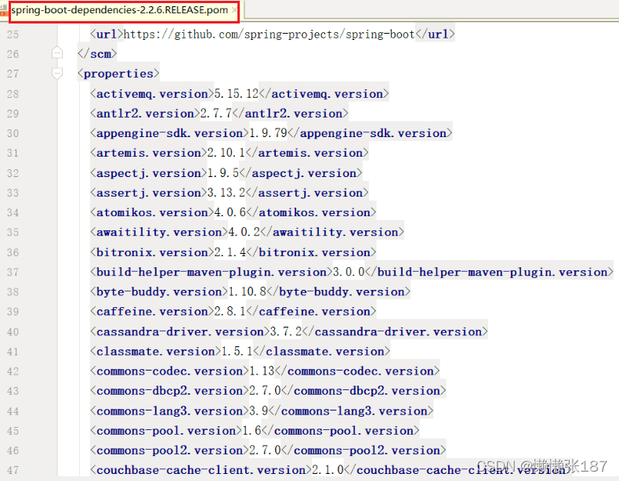Screen dimensions: 619x481
Task: Click the commons-codec.version value 1.13
Action: [262, 371]
